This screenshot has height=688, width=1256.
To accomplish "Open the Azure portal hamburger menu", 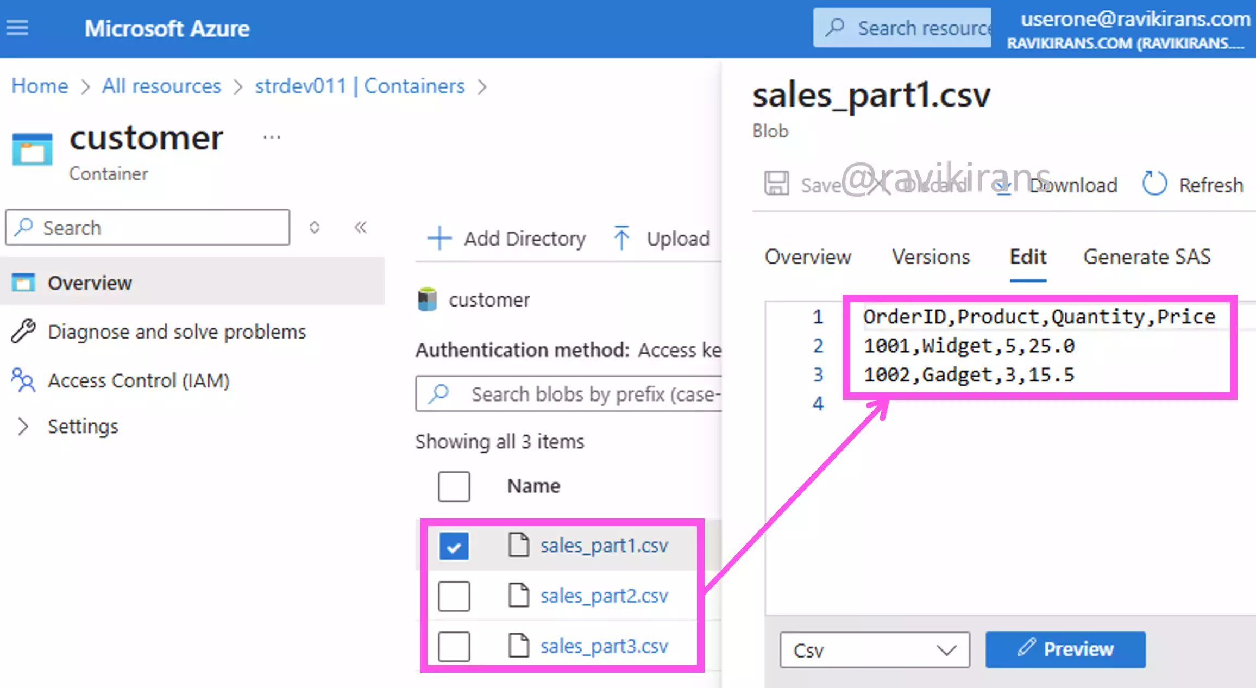I will (17, 27).
